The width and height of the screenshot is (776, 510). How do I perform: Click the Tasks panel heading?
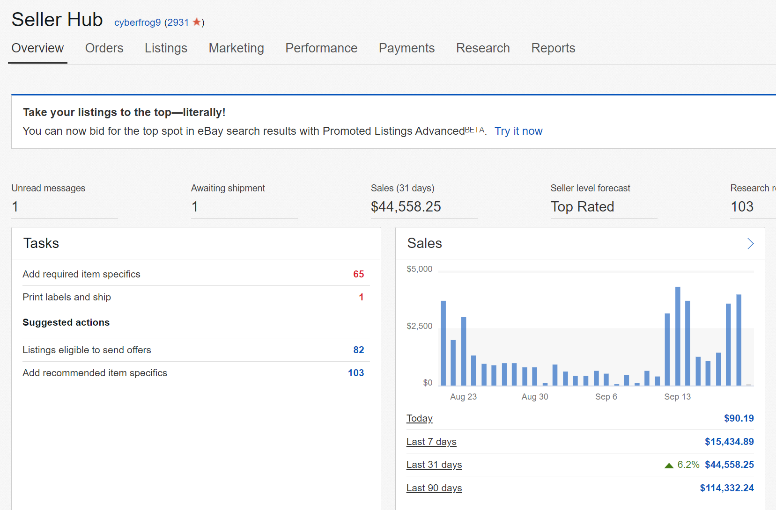pyautogui.click(x=41, y=243)
